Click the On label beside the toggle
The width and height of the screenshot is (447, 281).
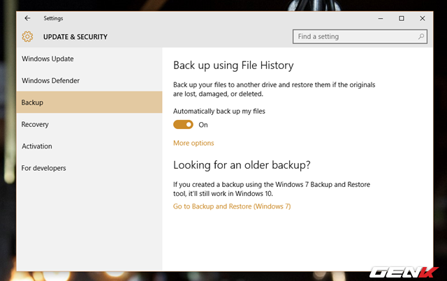point(203,125)
